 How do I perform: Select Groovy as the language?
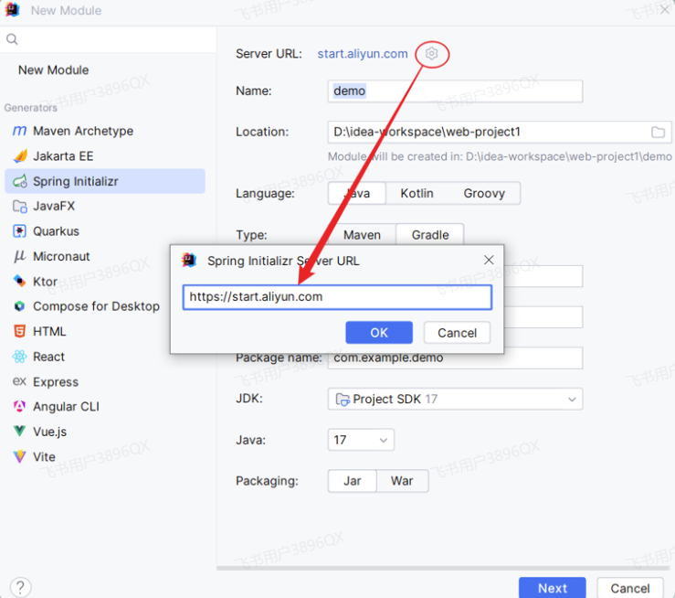point(484,193)
